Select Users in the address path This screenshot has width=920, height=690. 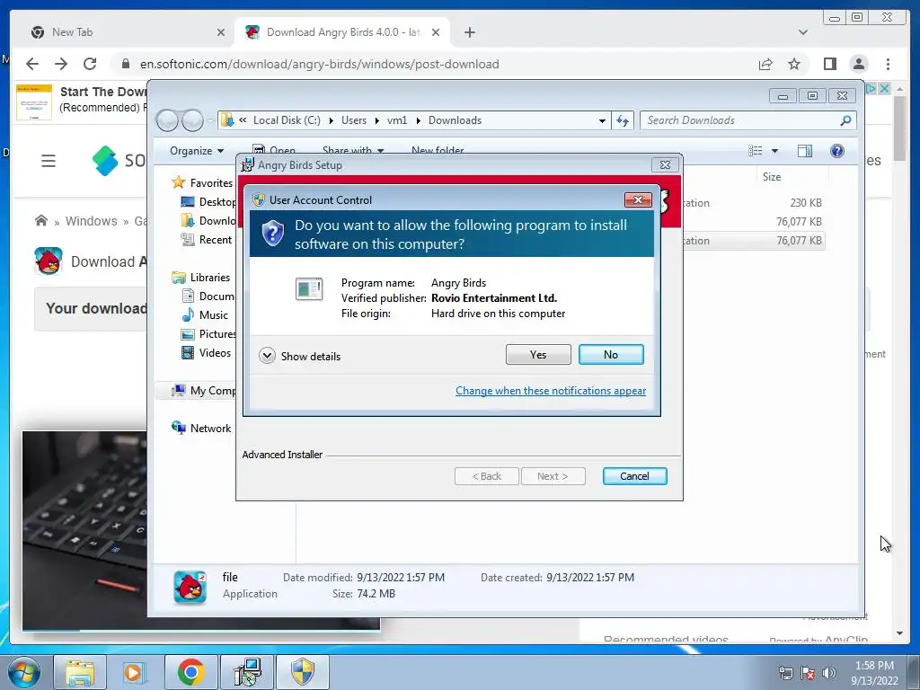pos(354,120)
